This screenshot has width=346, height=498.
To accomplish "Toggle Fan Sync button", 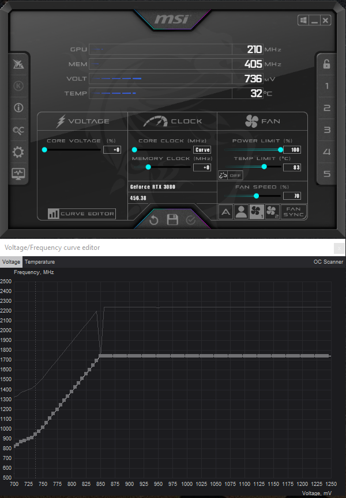I will pyautogui.click(x=293, y=212).
